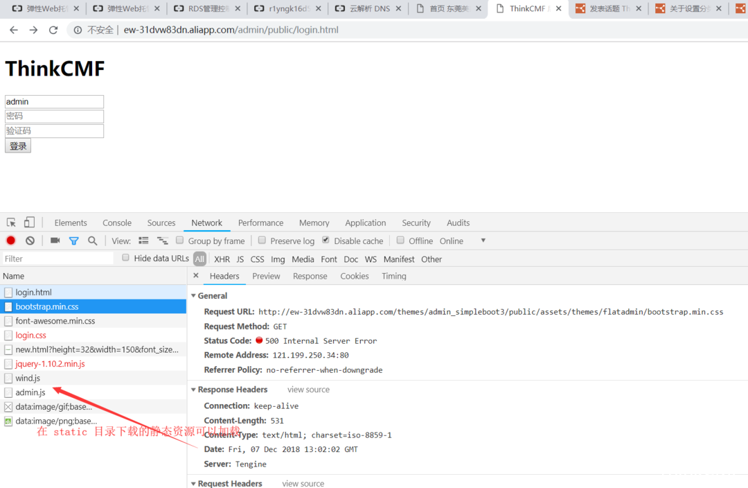Focus the 密码 password field
This screenshot has height=488, width=748.
pyautogui.click(x=55, y=116)
